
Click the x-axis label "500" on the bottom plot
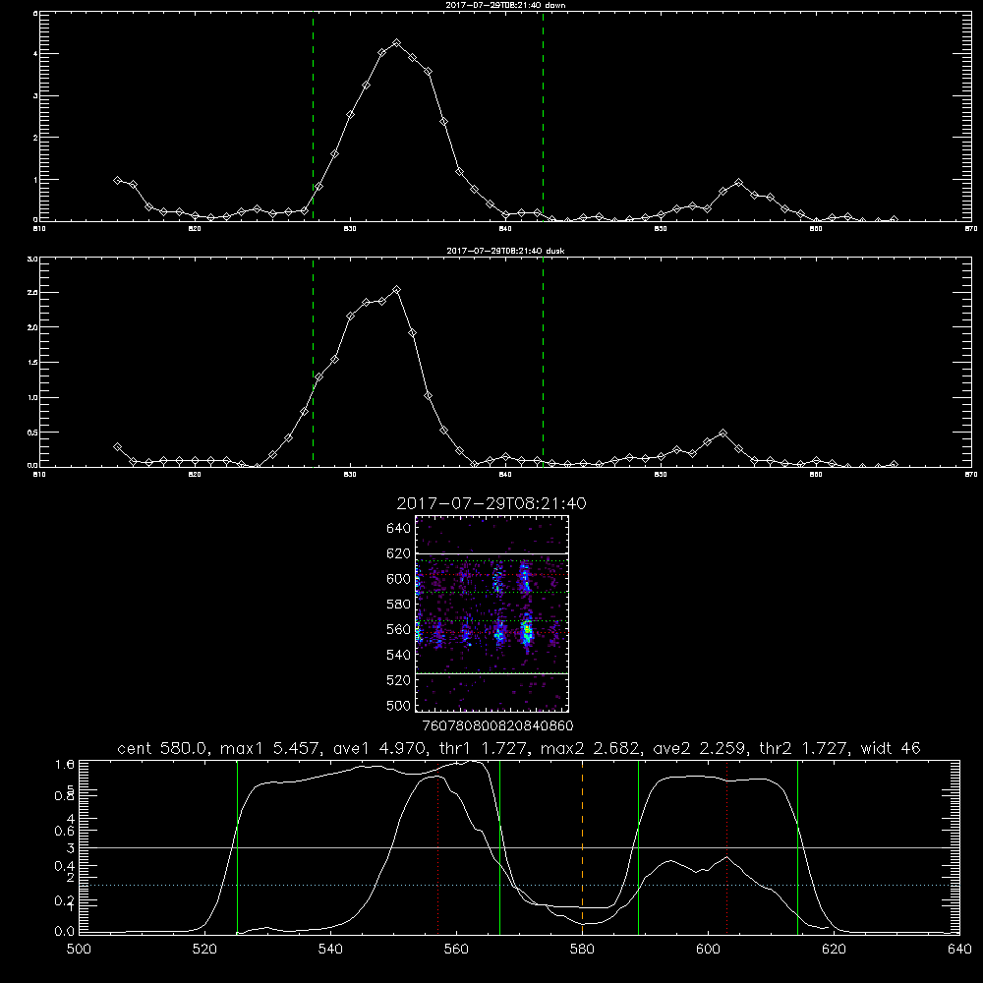click(x=79, y=950)
